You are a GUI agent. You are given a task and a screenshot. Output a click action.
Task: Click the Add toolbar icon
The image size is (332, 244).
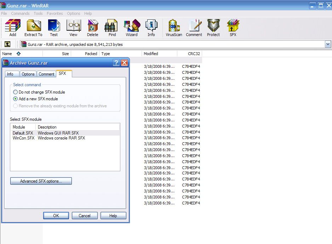pos(13,28)
